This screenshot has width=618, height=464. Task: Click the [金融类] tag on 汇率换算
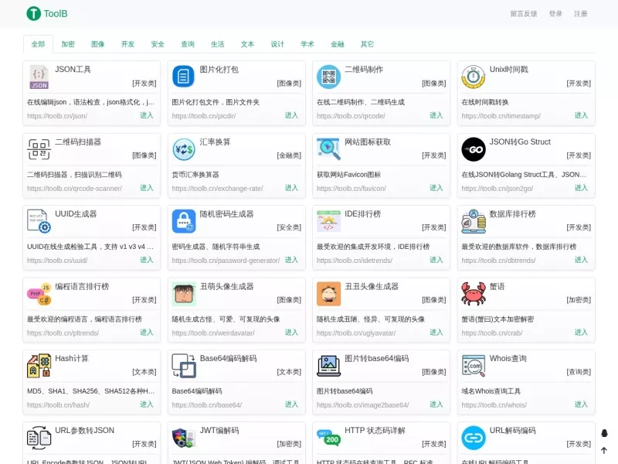click(x=289, y=155)
